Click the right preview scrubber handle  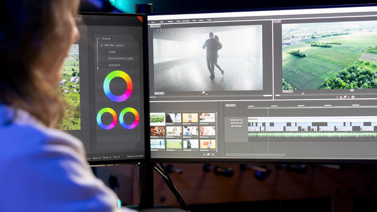click(x=278, y=96)
